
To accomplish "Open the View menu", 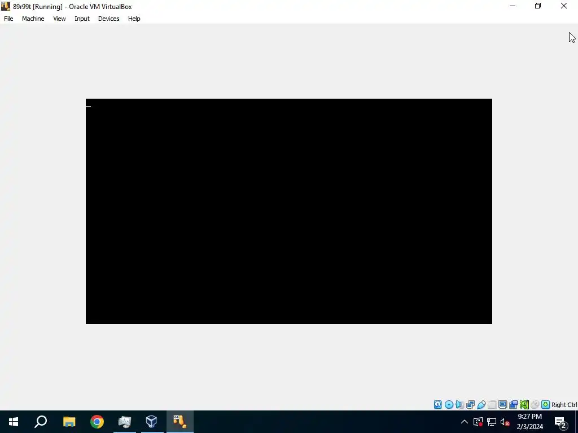I will 59,19.
